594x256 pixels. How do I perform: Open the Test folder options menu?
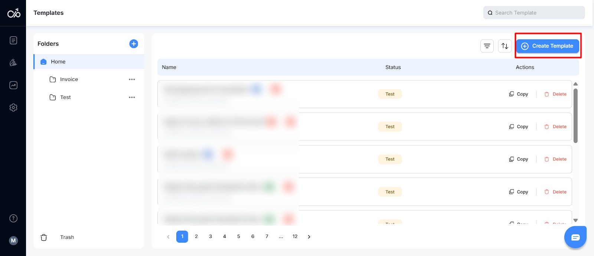pyautogui.click(x=132, y=97)
